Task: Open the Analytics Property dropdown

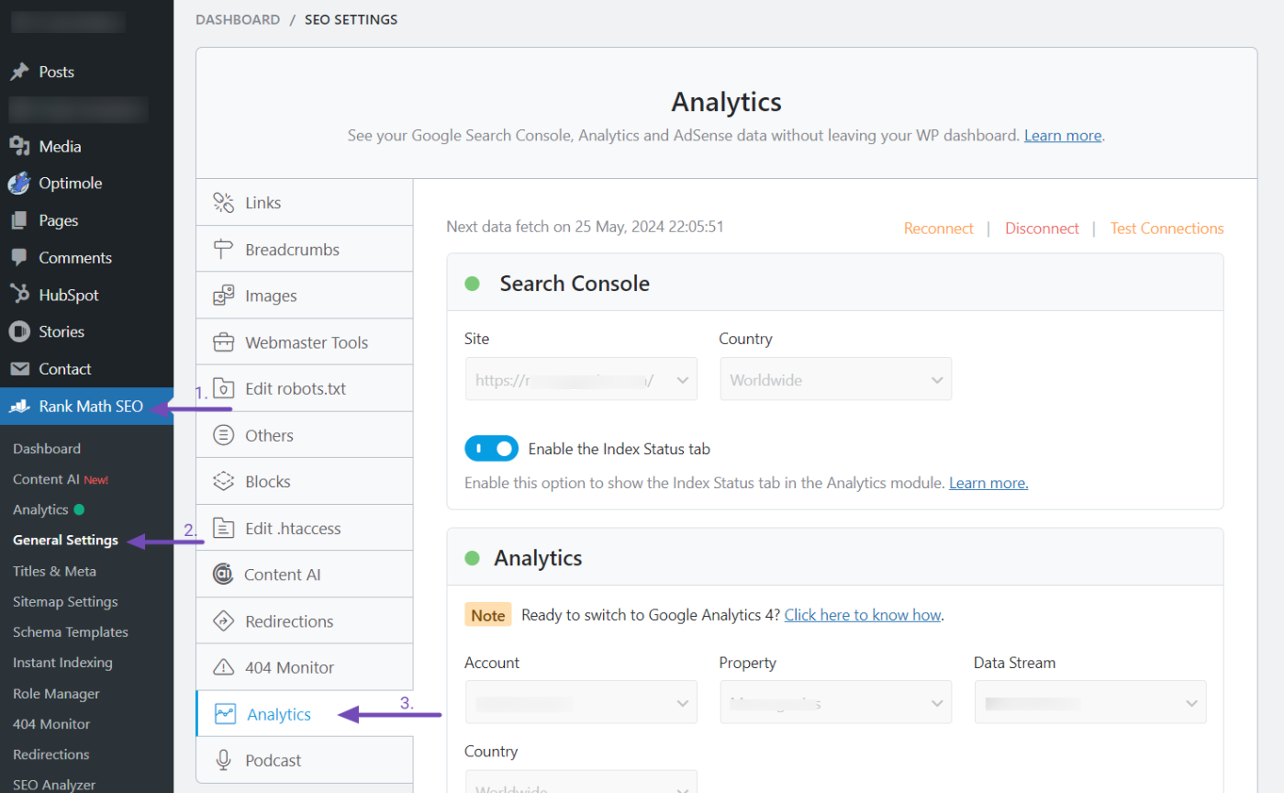Action: click(835, 702)
